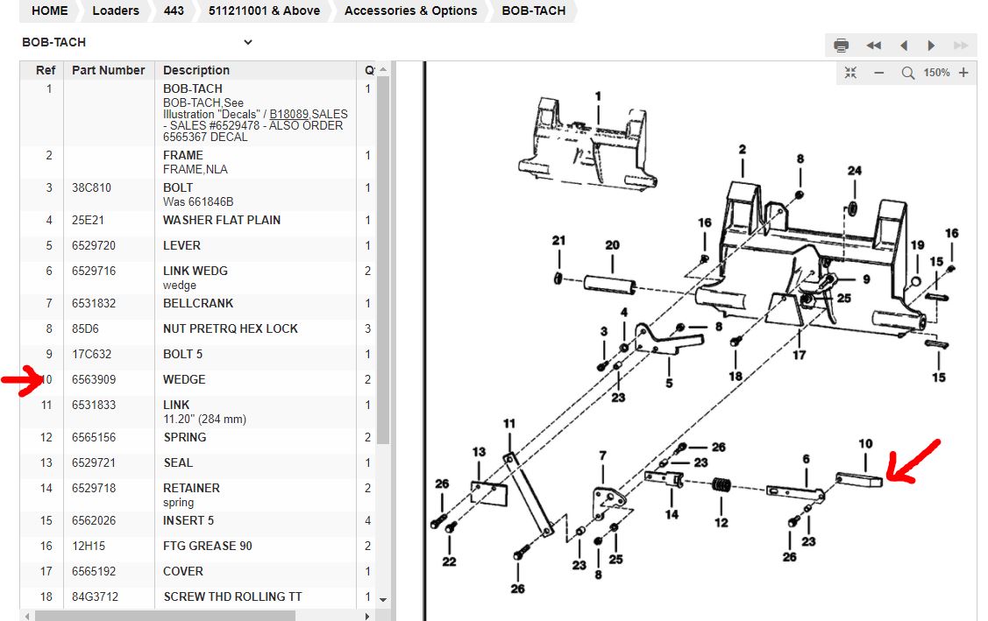Click the 150% zoom level value
Screen dimensions: 988x621
936,73
